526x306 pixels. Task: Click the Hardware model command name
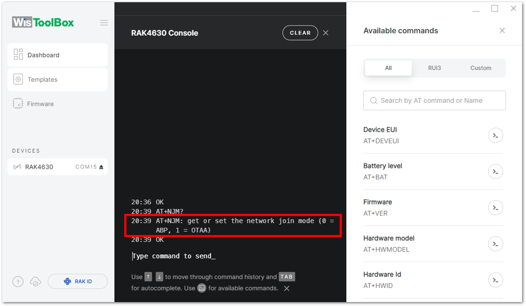[x=389, y=238]
